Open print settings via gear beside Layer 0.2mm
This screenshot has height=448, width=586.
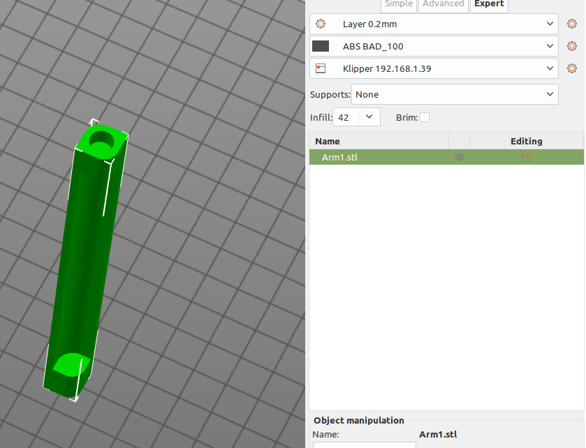tap(572, 24)
